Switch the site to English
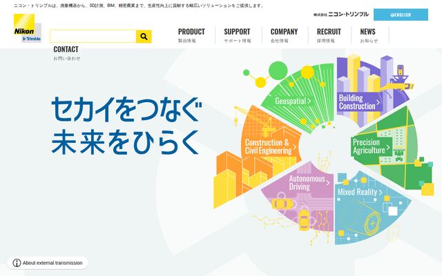The width and height of the screenshot is (442, 276). coord(401,14)
